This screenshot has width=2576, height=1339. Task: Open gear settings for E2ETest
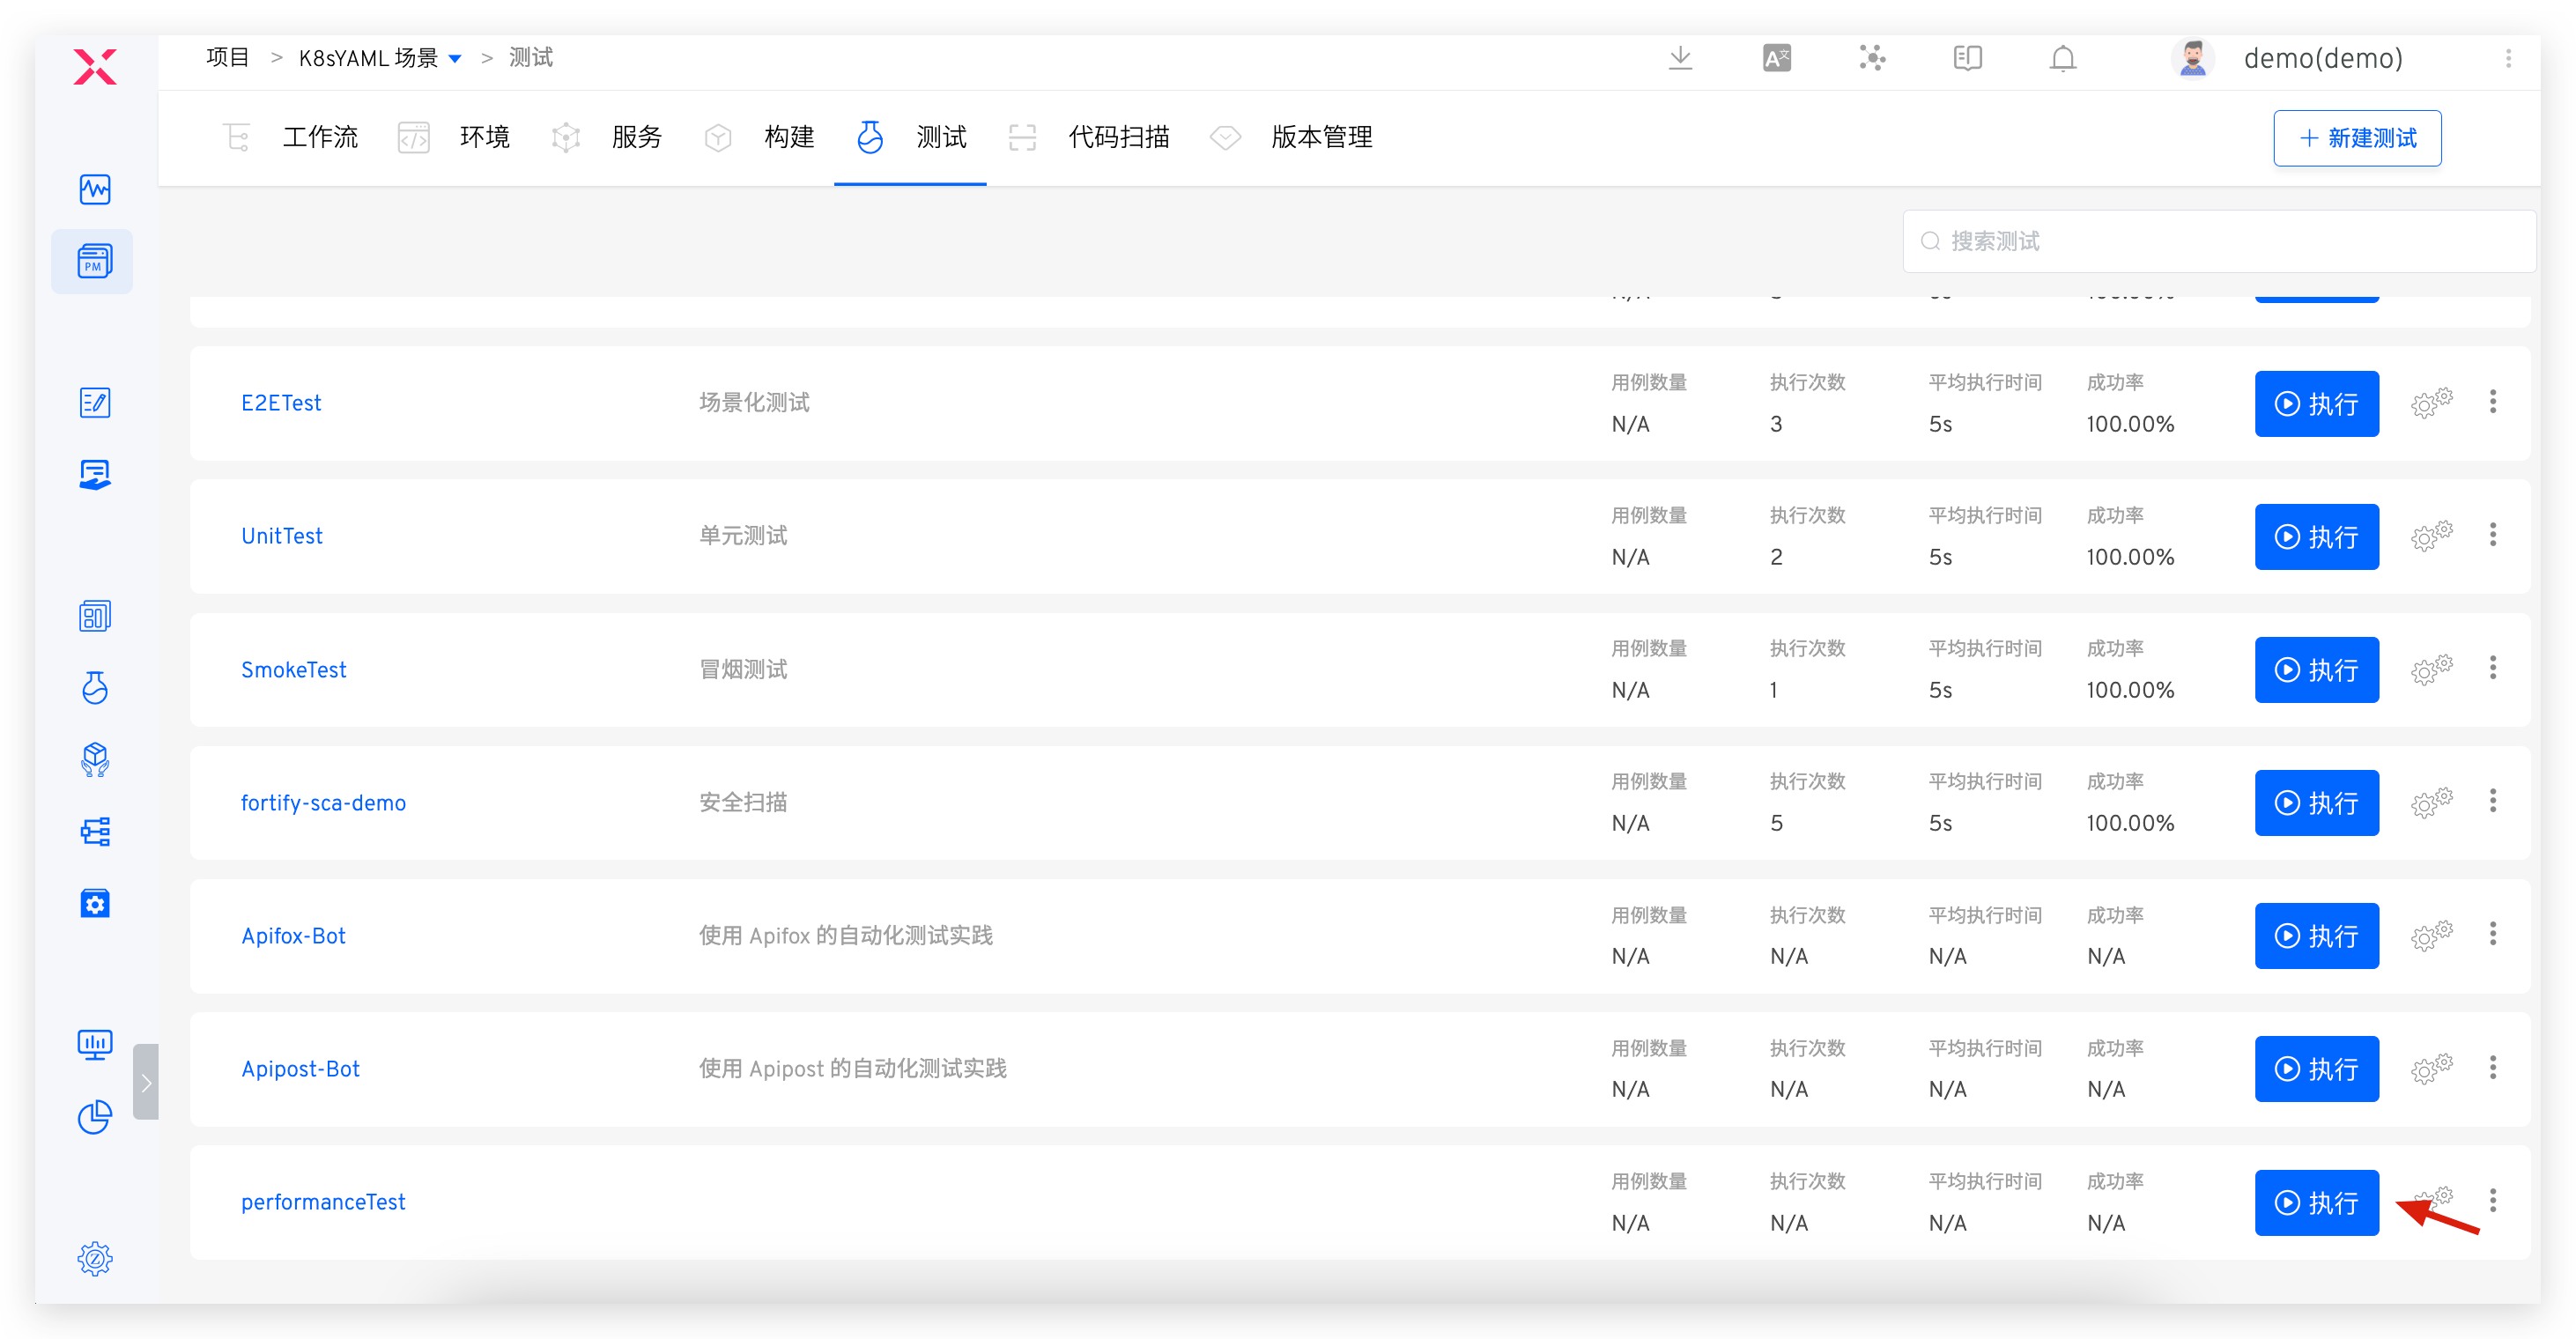click(x=2432, y=403)
